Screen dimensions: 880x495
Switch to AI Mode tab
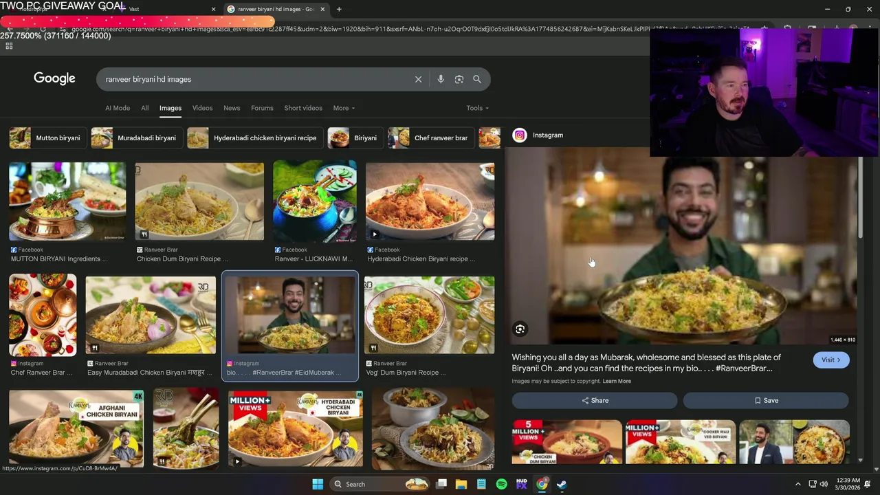[x=118, y=108]
